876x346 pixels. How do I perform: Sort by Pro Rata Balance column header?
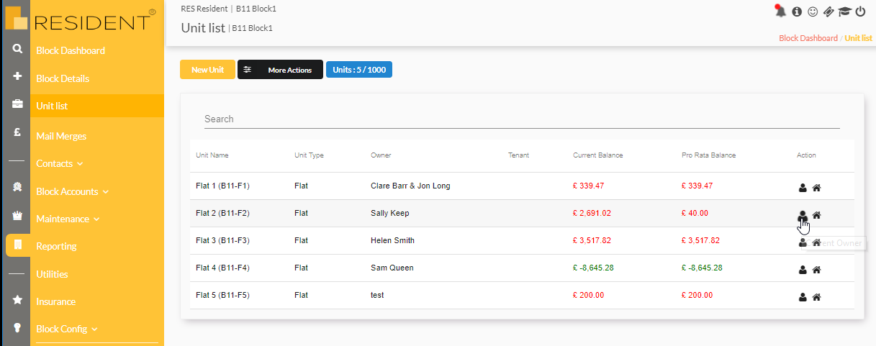tap(709, 155)
